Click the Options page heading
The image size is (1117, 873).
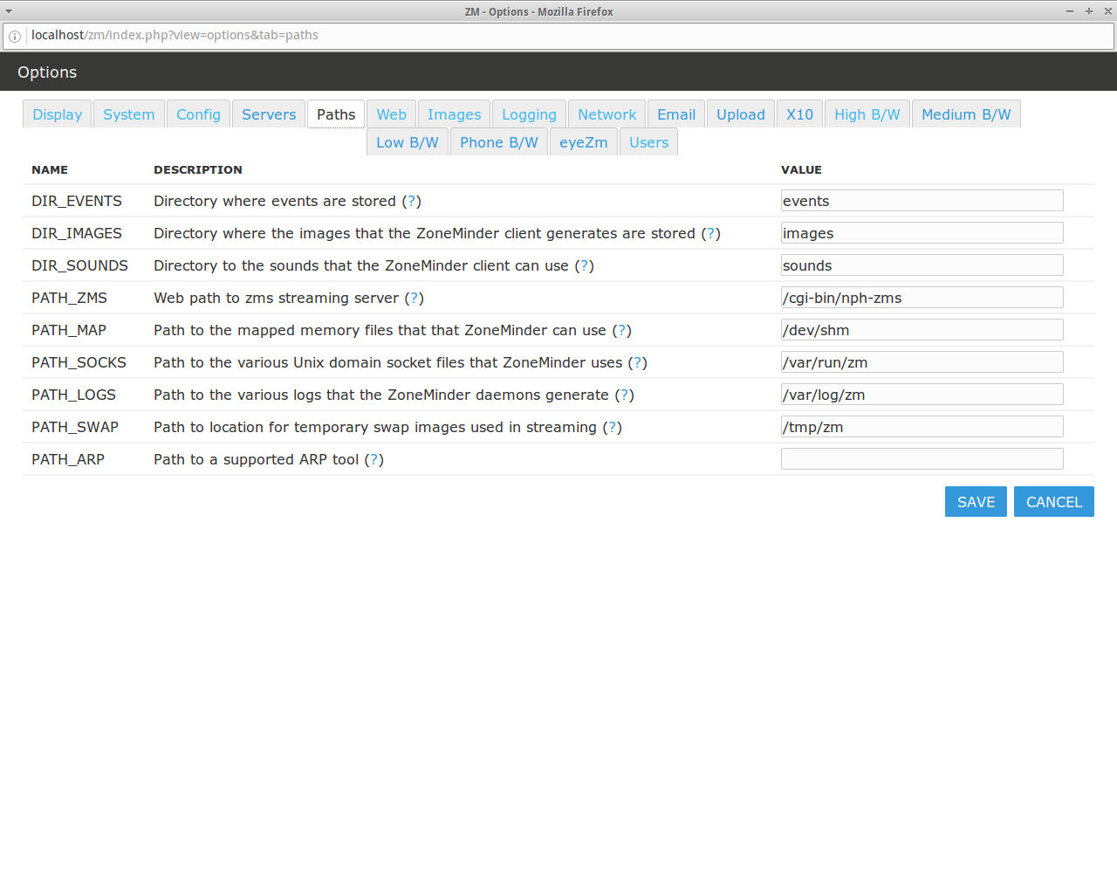pyautogui.click(x=47, y=72)
